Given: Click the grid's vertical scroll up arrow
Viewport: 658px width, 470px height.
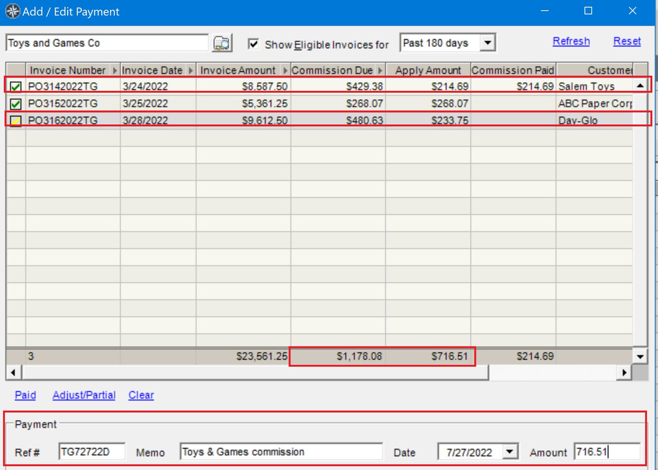Looking at the screenshot, I should [640, 86].
